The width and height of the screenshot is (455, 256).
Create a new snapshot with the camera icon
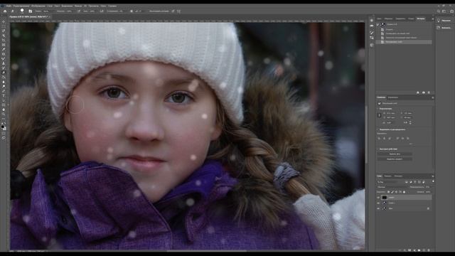click(424, 92)
